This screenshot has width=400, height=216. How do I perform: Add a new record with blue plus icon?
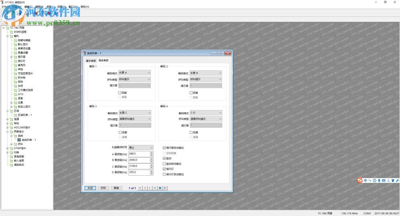click(160, 188)
